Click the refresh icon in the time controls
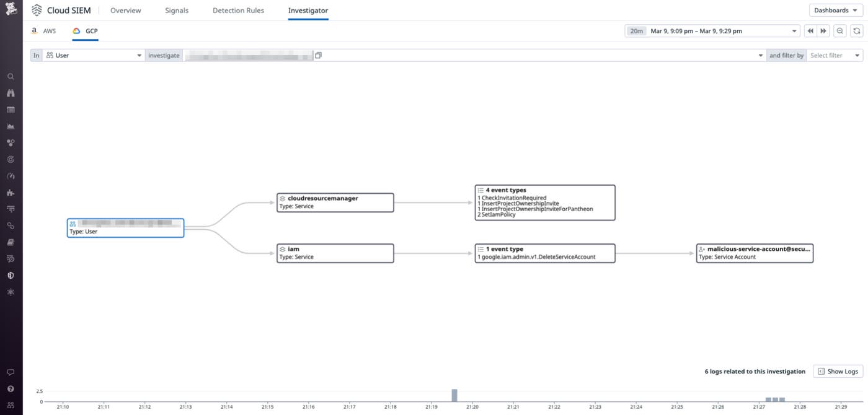 [856, 31]
